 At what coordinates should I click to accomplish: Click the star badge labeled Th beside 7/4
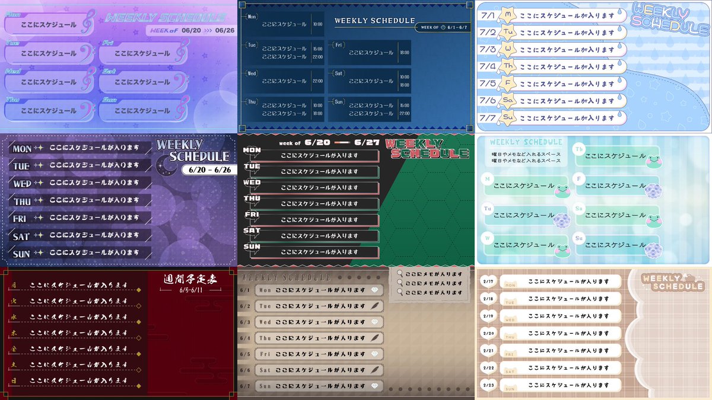[x=507, y=66]
